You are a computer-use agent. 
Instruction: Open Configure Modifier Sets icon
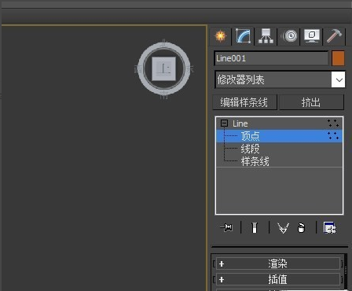tap(330, 227)
